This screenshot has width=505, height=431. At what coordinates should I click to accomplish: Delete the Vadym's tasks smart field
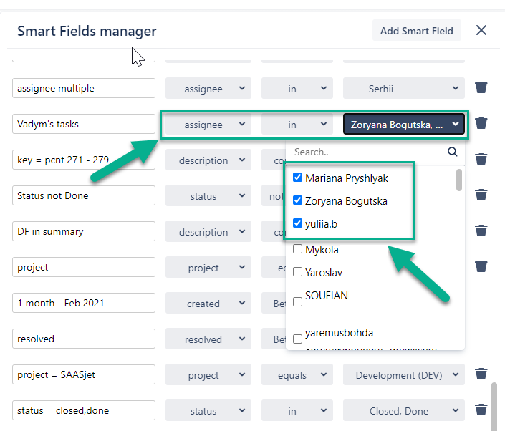tap(481, 123)
